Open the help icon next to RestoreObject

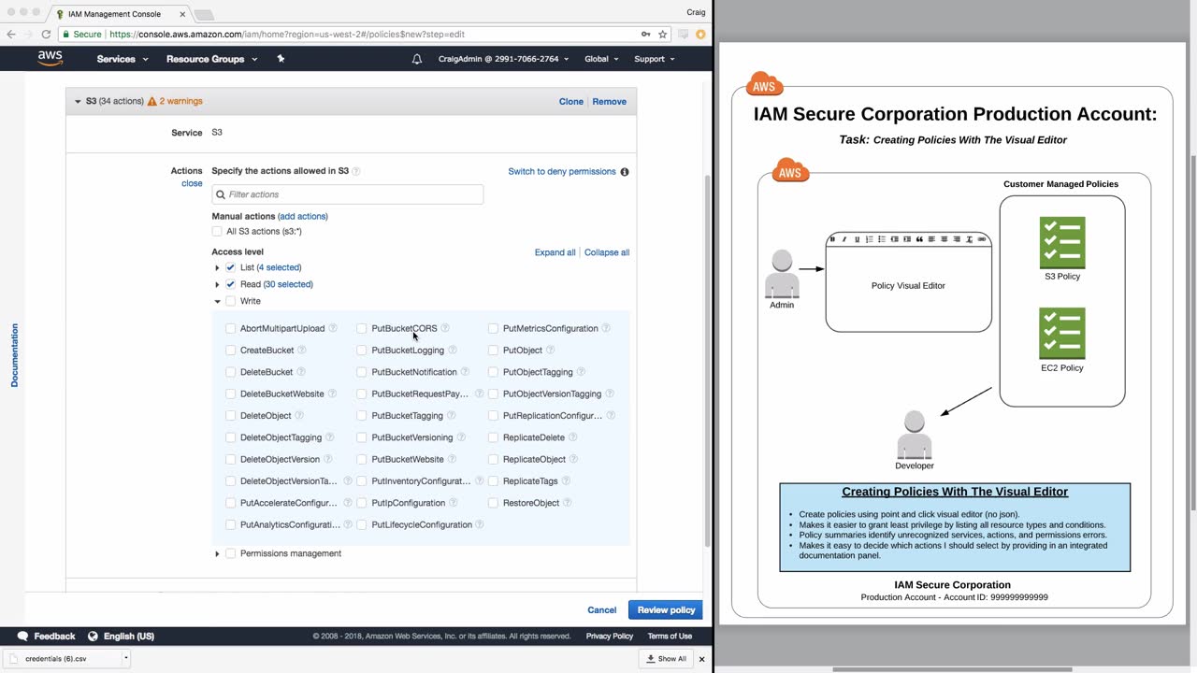[x=568, y=503]
